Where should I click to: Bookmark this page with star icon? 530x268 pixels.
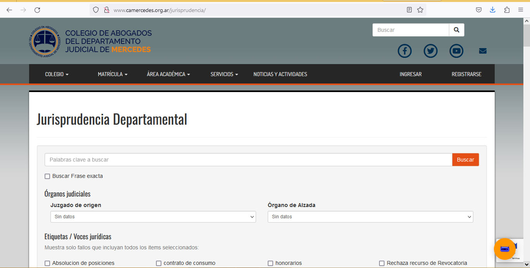420,10
